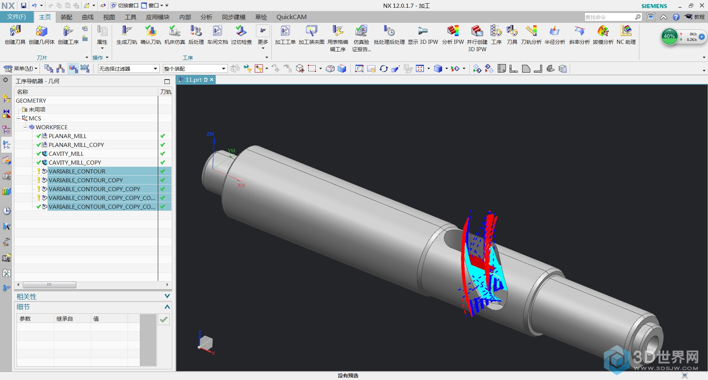Click the undo arrow icon
The height and width of the screenshot is (380, 708).
[34, 6]
